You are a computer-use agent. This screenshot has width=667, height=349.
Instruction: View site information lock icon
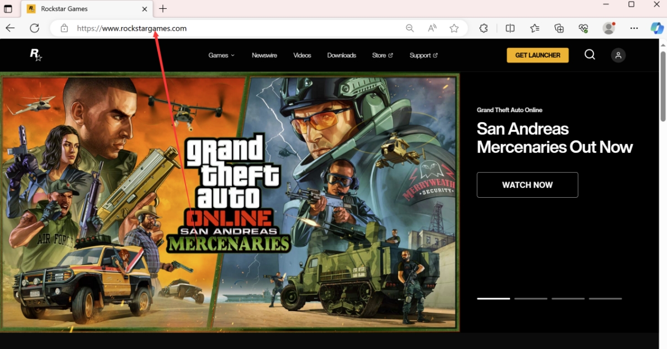[x=64, y=28]
